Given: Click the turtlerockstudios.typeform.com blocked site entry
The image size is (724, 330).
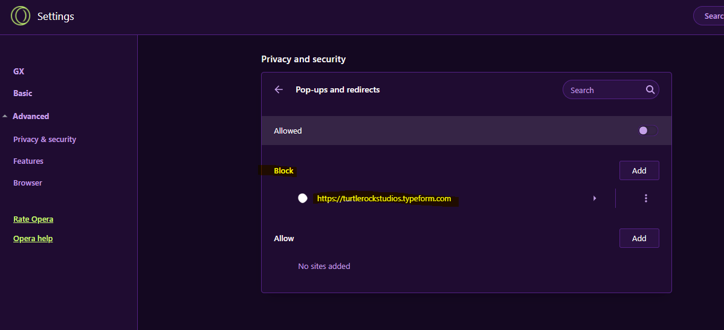Looking at the screenshot, I should [x=384, y=198].
